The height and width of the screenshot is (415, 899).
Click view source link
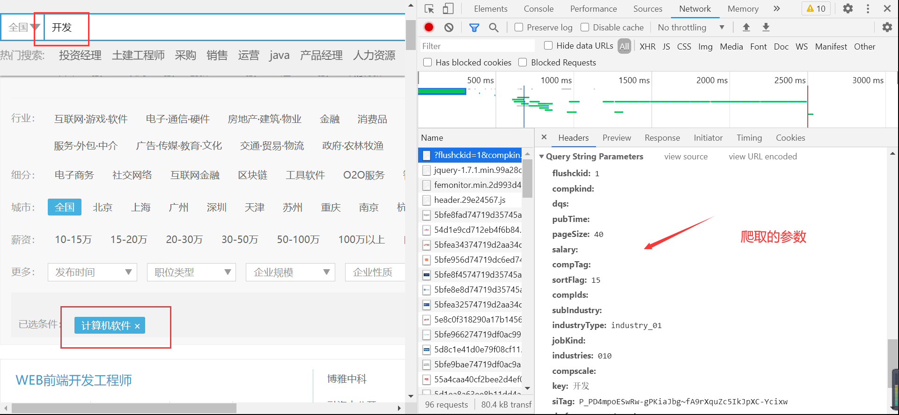click(686, 157)
